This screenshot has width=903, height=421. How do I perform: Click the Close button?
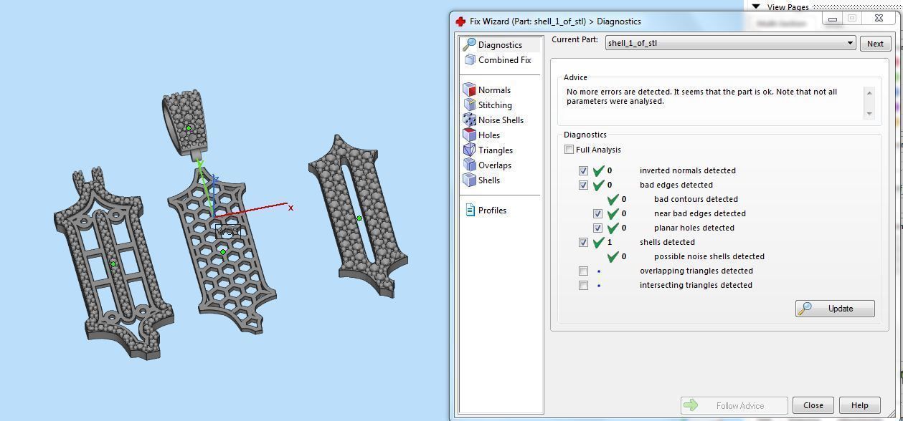coord(813,405)
